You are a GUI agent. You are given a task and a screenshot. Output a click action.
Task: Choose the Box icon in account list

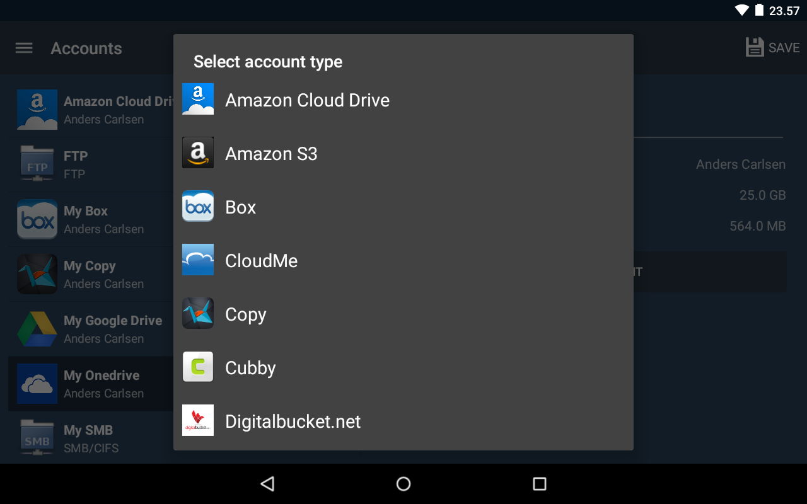pyautogui.click(x=198, y=206)
